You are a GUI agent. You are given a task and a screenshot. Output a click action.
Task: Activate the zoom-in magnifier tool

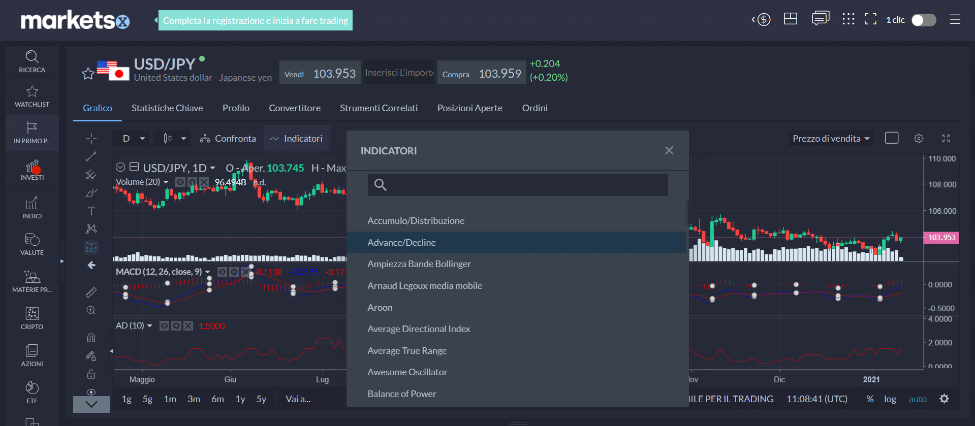pyautogui.click(x=91, y=310)
